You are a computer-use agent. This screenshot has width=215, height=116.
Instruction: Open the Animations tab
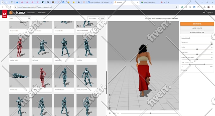point(42,13)
